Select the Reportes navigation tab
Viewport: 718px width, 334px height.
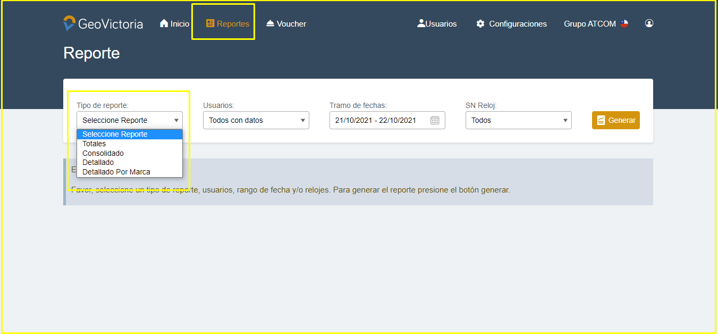tap(227, 23)
